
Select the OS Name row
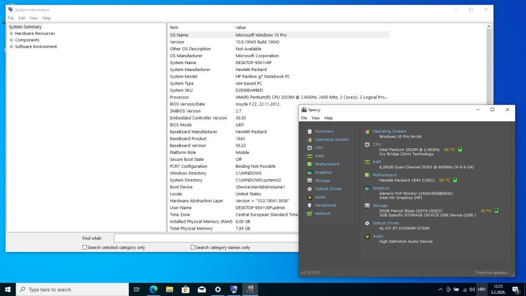(x=278, y=35)
